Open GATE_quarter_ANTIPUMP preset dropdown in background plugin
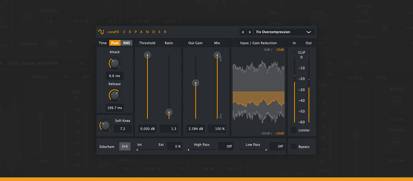413x181 pixels. [47, 63]
